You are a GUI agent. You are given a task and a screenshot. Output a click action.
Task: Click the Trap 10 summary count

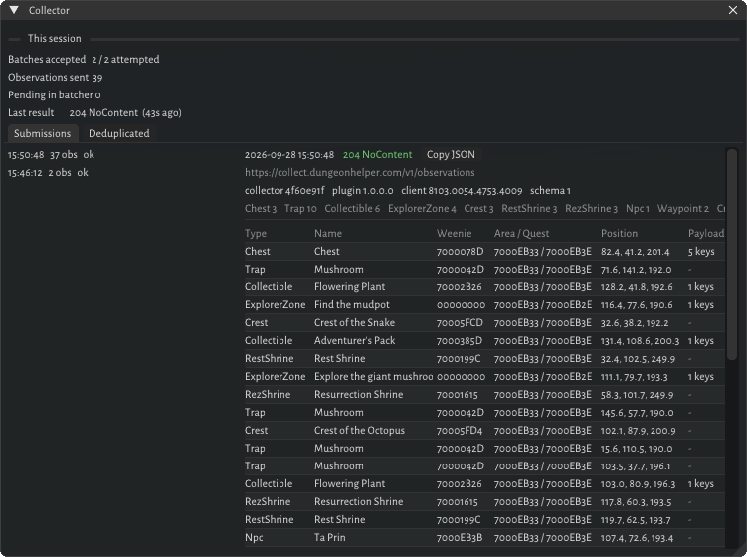[x=300, y=209]
